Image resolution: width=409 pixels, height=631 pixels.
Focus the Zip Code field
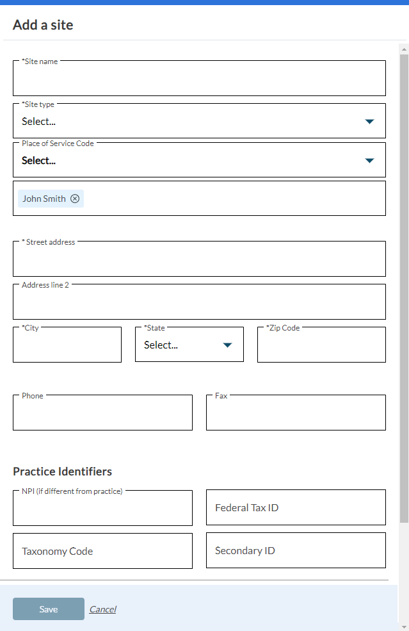(321, 346)
